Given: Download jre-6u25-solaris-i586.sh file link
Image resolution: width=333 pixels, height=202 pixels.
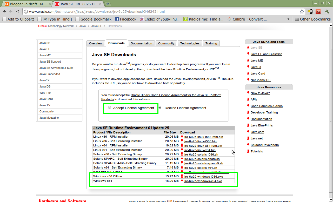Looking at the screenshot, I should pos(201,154).
